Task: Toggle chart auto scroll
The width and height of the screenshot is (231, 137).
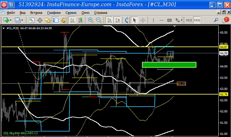Action: [x=109, y=20]
